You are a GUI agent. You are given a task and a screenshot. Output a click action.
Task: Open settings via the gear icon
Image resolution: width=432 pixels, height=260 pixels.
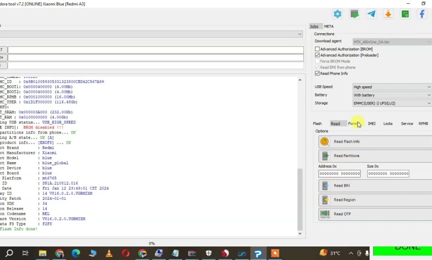[x=337, y=14]
